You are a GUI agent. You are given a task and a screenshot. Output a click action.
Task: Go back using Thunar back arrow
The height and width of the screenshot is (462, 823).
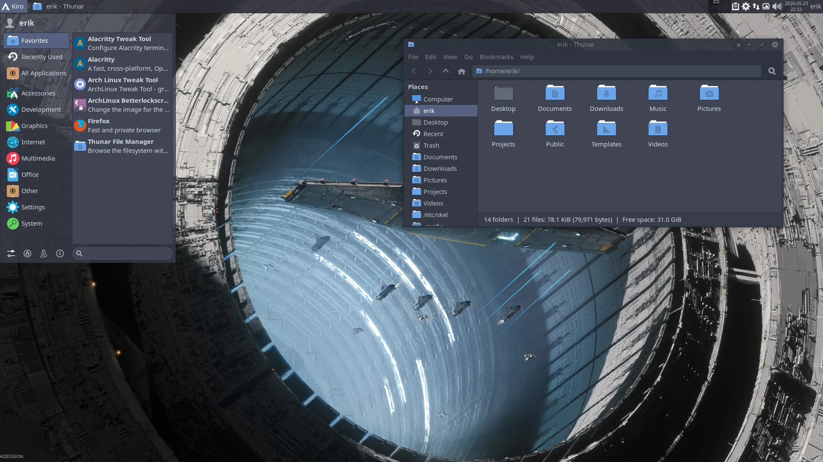414,71
